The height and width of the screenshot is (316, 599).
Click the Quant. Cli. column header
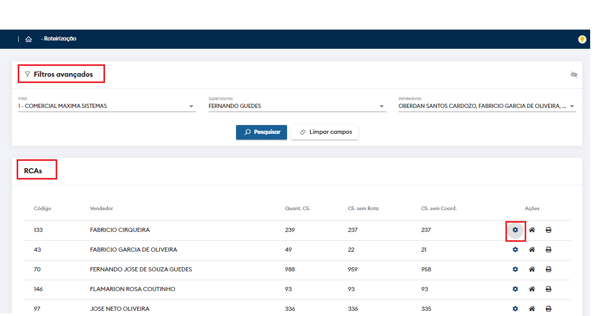(297, 209)
